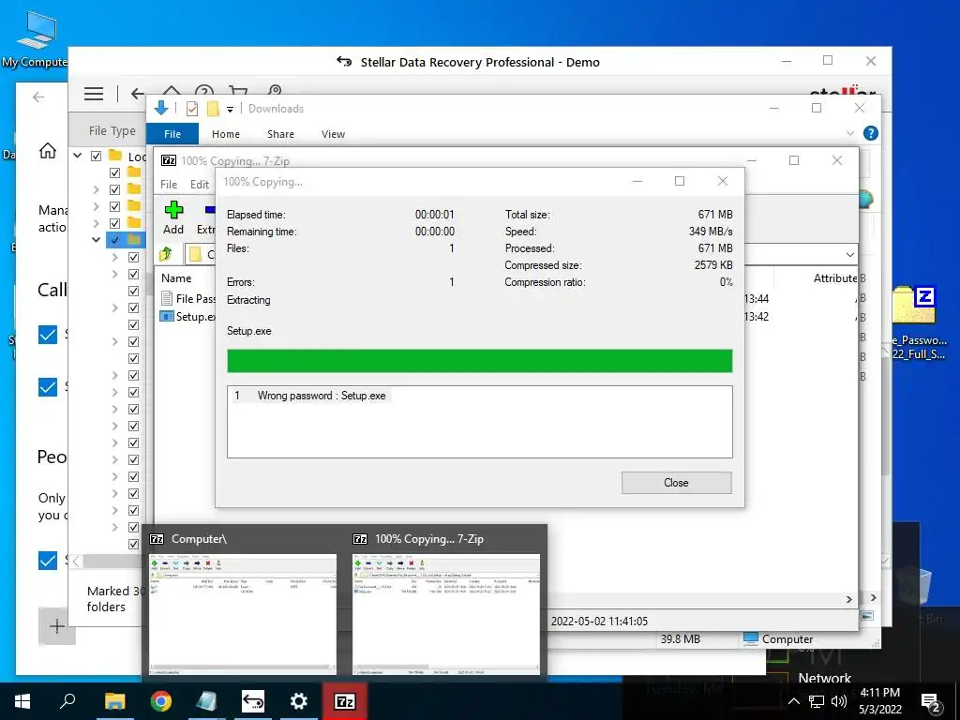Click the green extraction progress bar
The height and width of the screenshot is (720, 960).
click(479, 361)
